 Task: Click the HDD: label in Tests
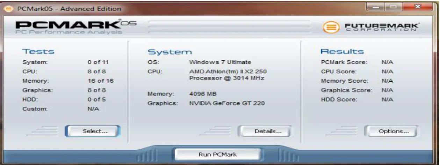[x=29, y=99]
